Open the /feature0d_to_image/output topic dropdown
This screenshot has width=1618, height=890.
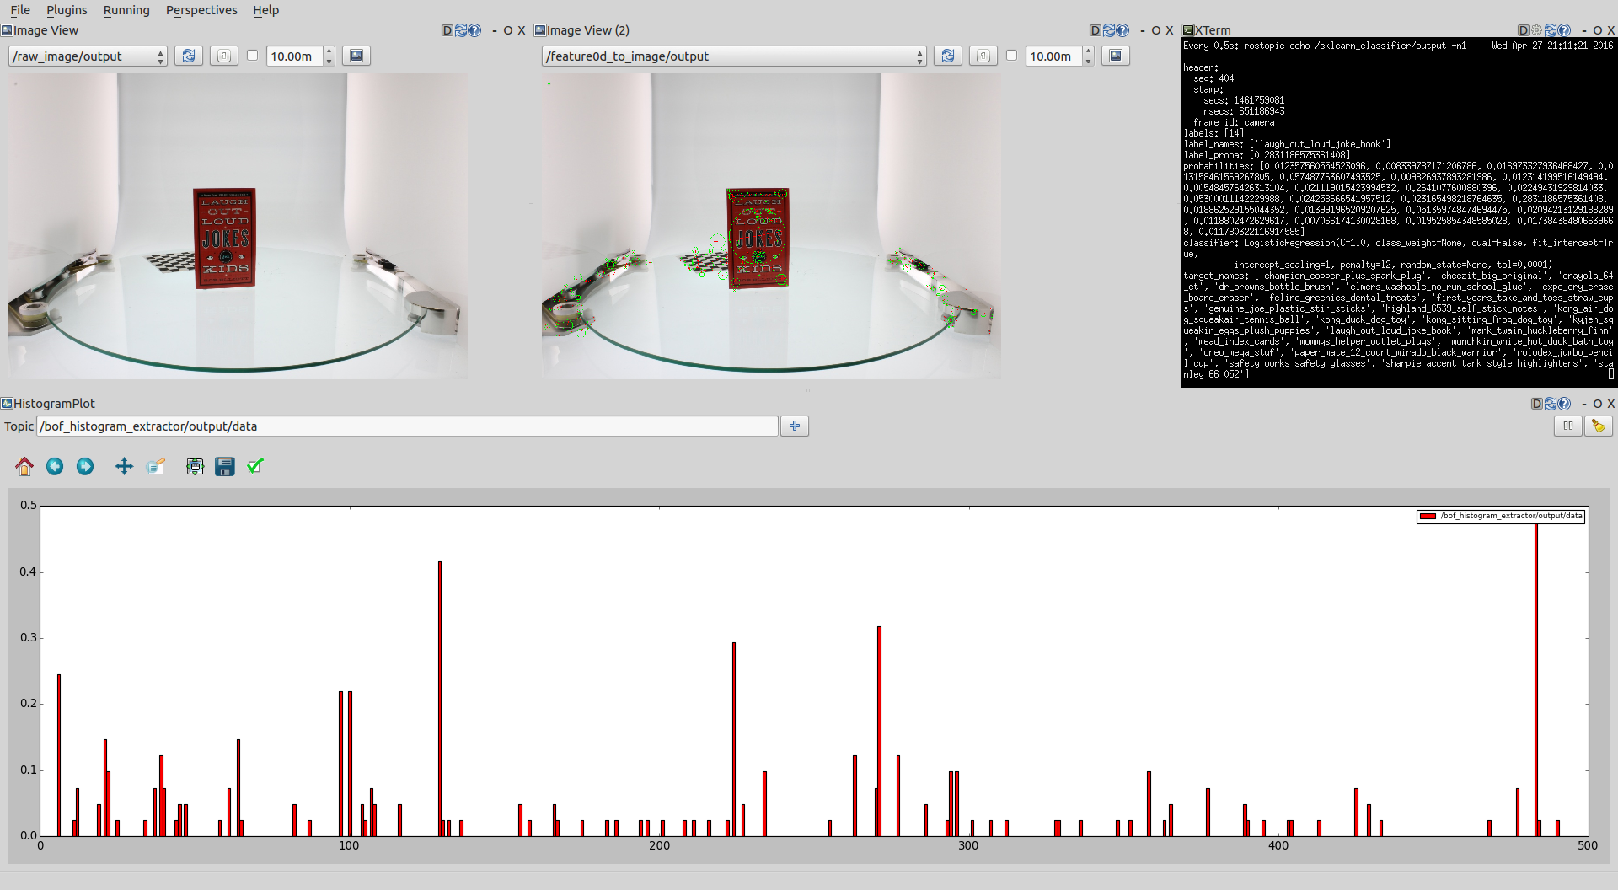click(734, 56)
